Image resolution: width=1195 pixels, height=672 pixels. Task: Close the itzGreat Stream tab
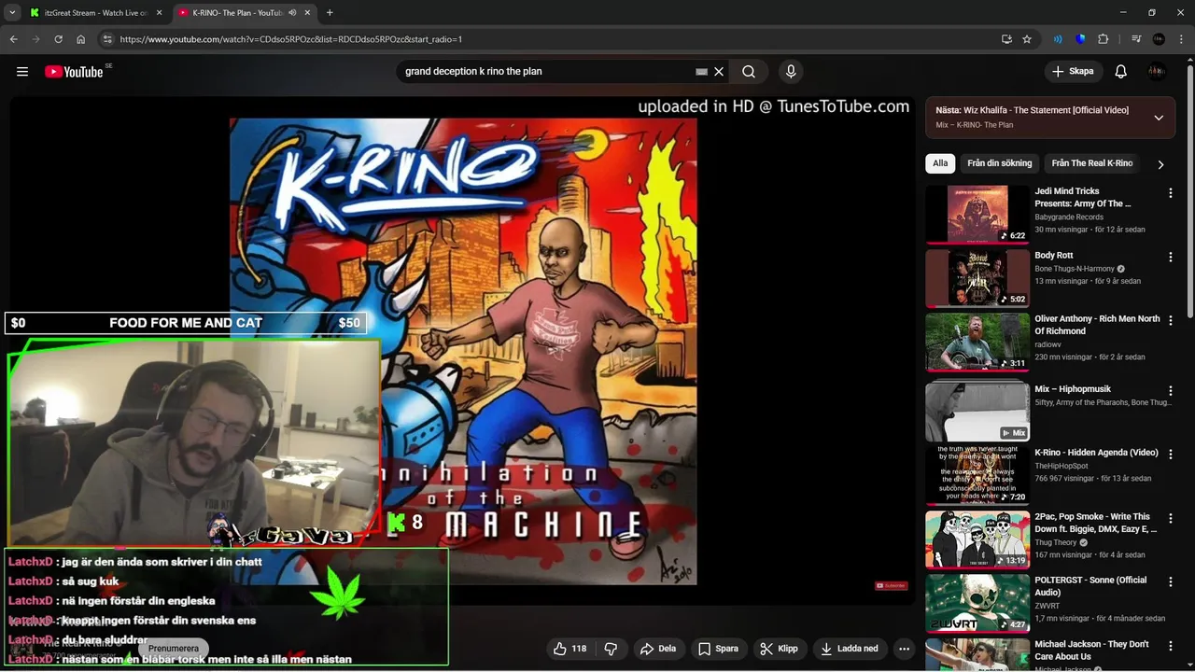tap(159, 13)
